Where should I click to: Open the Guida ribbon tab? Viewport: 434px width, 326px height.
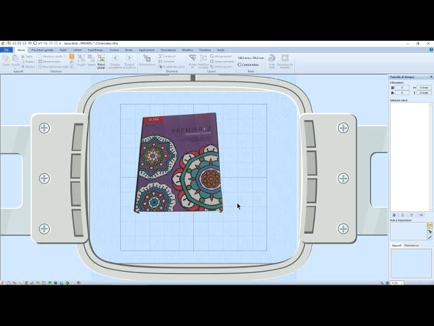[x=220, y=50]
